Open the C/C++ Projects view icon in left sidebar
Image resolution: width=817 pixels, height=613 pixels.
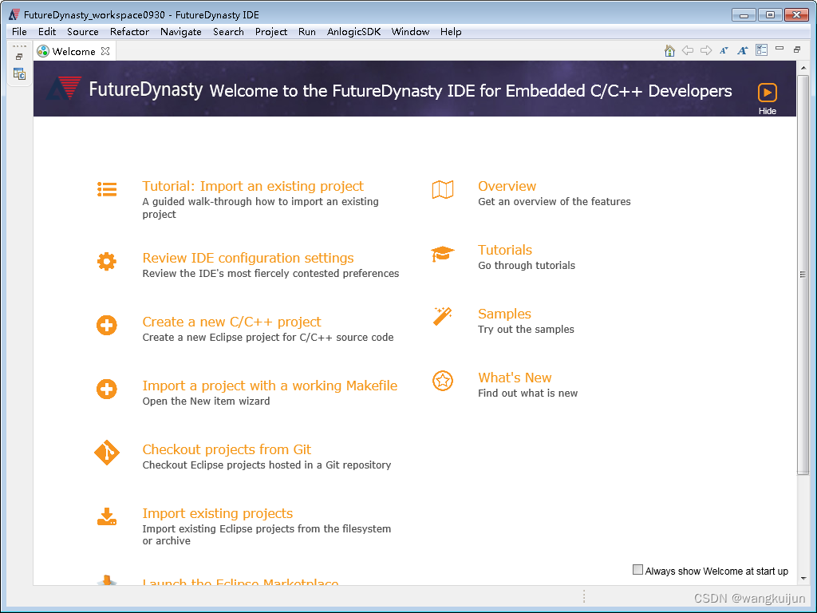[x=19, y=74]
